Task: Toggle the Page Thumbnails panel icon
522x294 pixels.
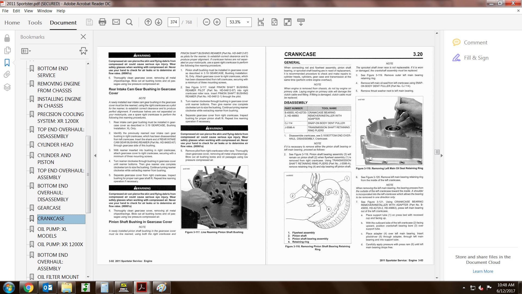Action: (x=7, y=50)
